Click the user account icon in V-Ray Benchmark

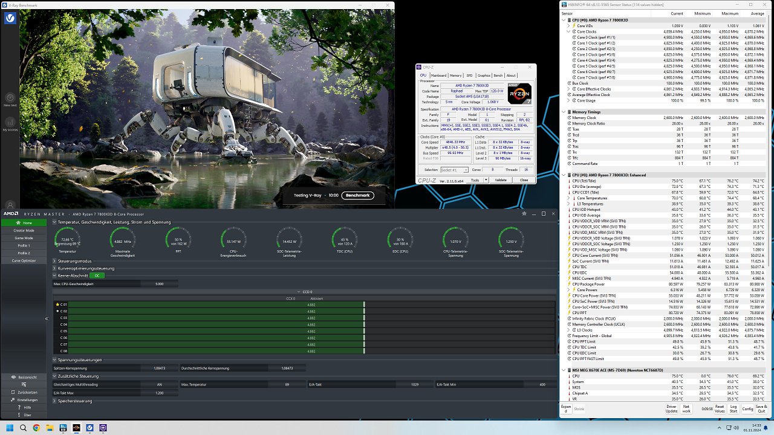(x=10, y=205)
